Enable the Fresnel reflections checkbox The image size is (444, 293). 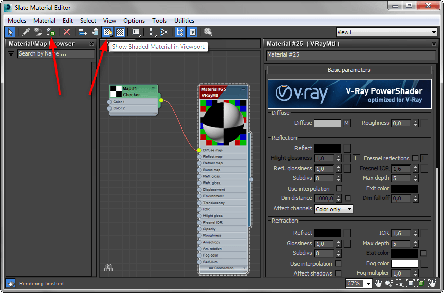pyautogui.click(x=415, y=158)
